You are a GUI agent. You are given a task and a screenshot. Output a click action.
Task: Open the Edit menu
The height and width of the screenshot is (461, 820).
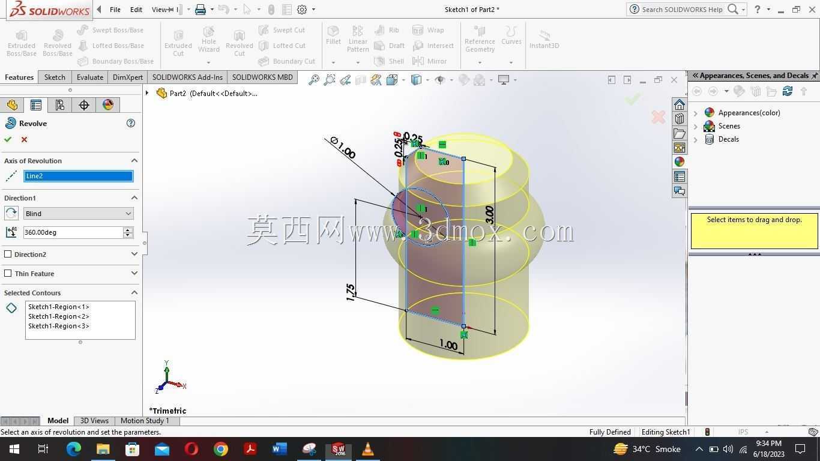coord(136,10)
